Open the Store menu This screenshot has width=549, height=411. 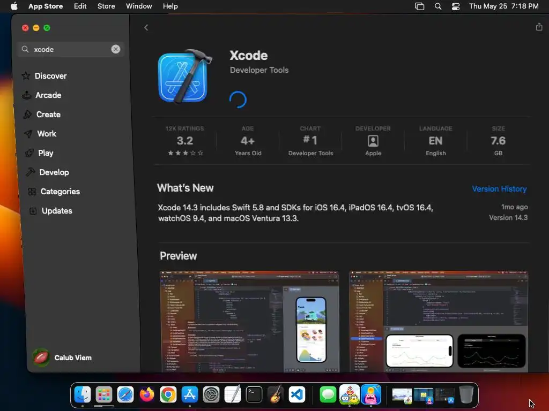tap(106, 6)
